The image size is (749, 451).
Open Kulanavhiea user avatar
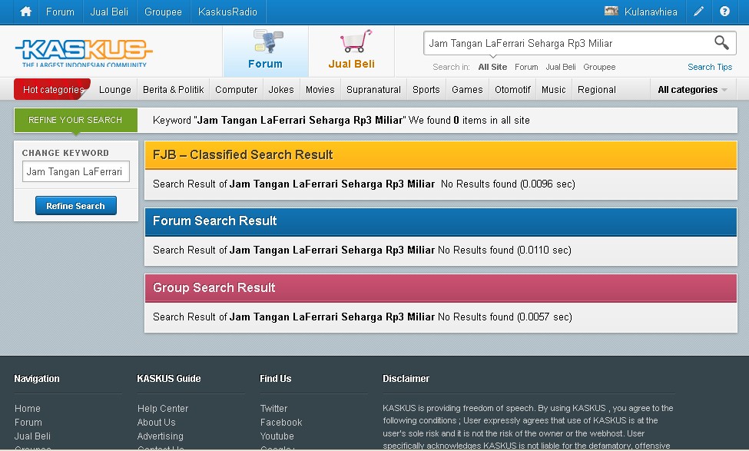[611, 11]
